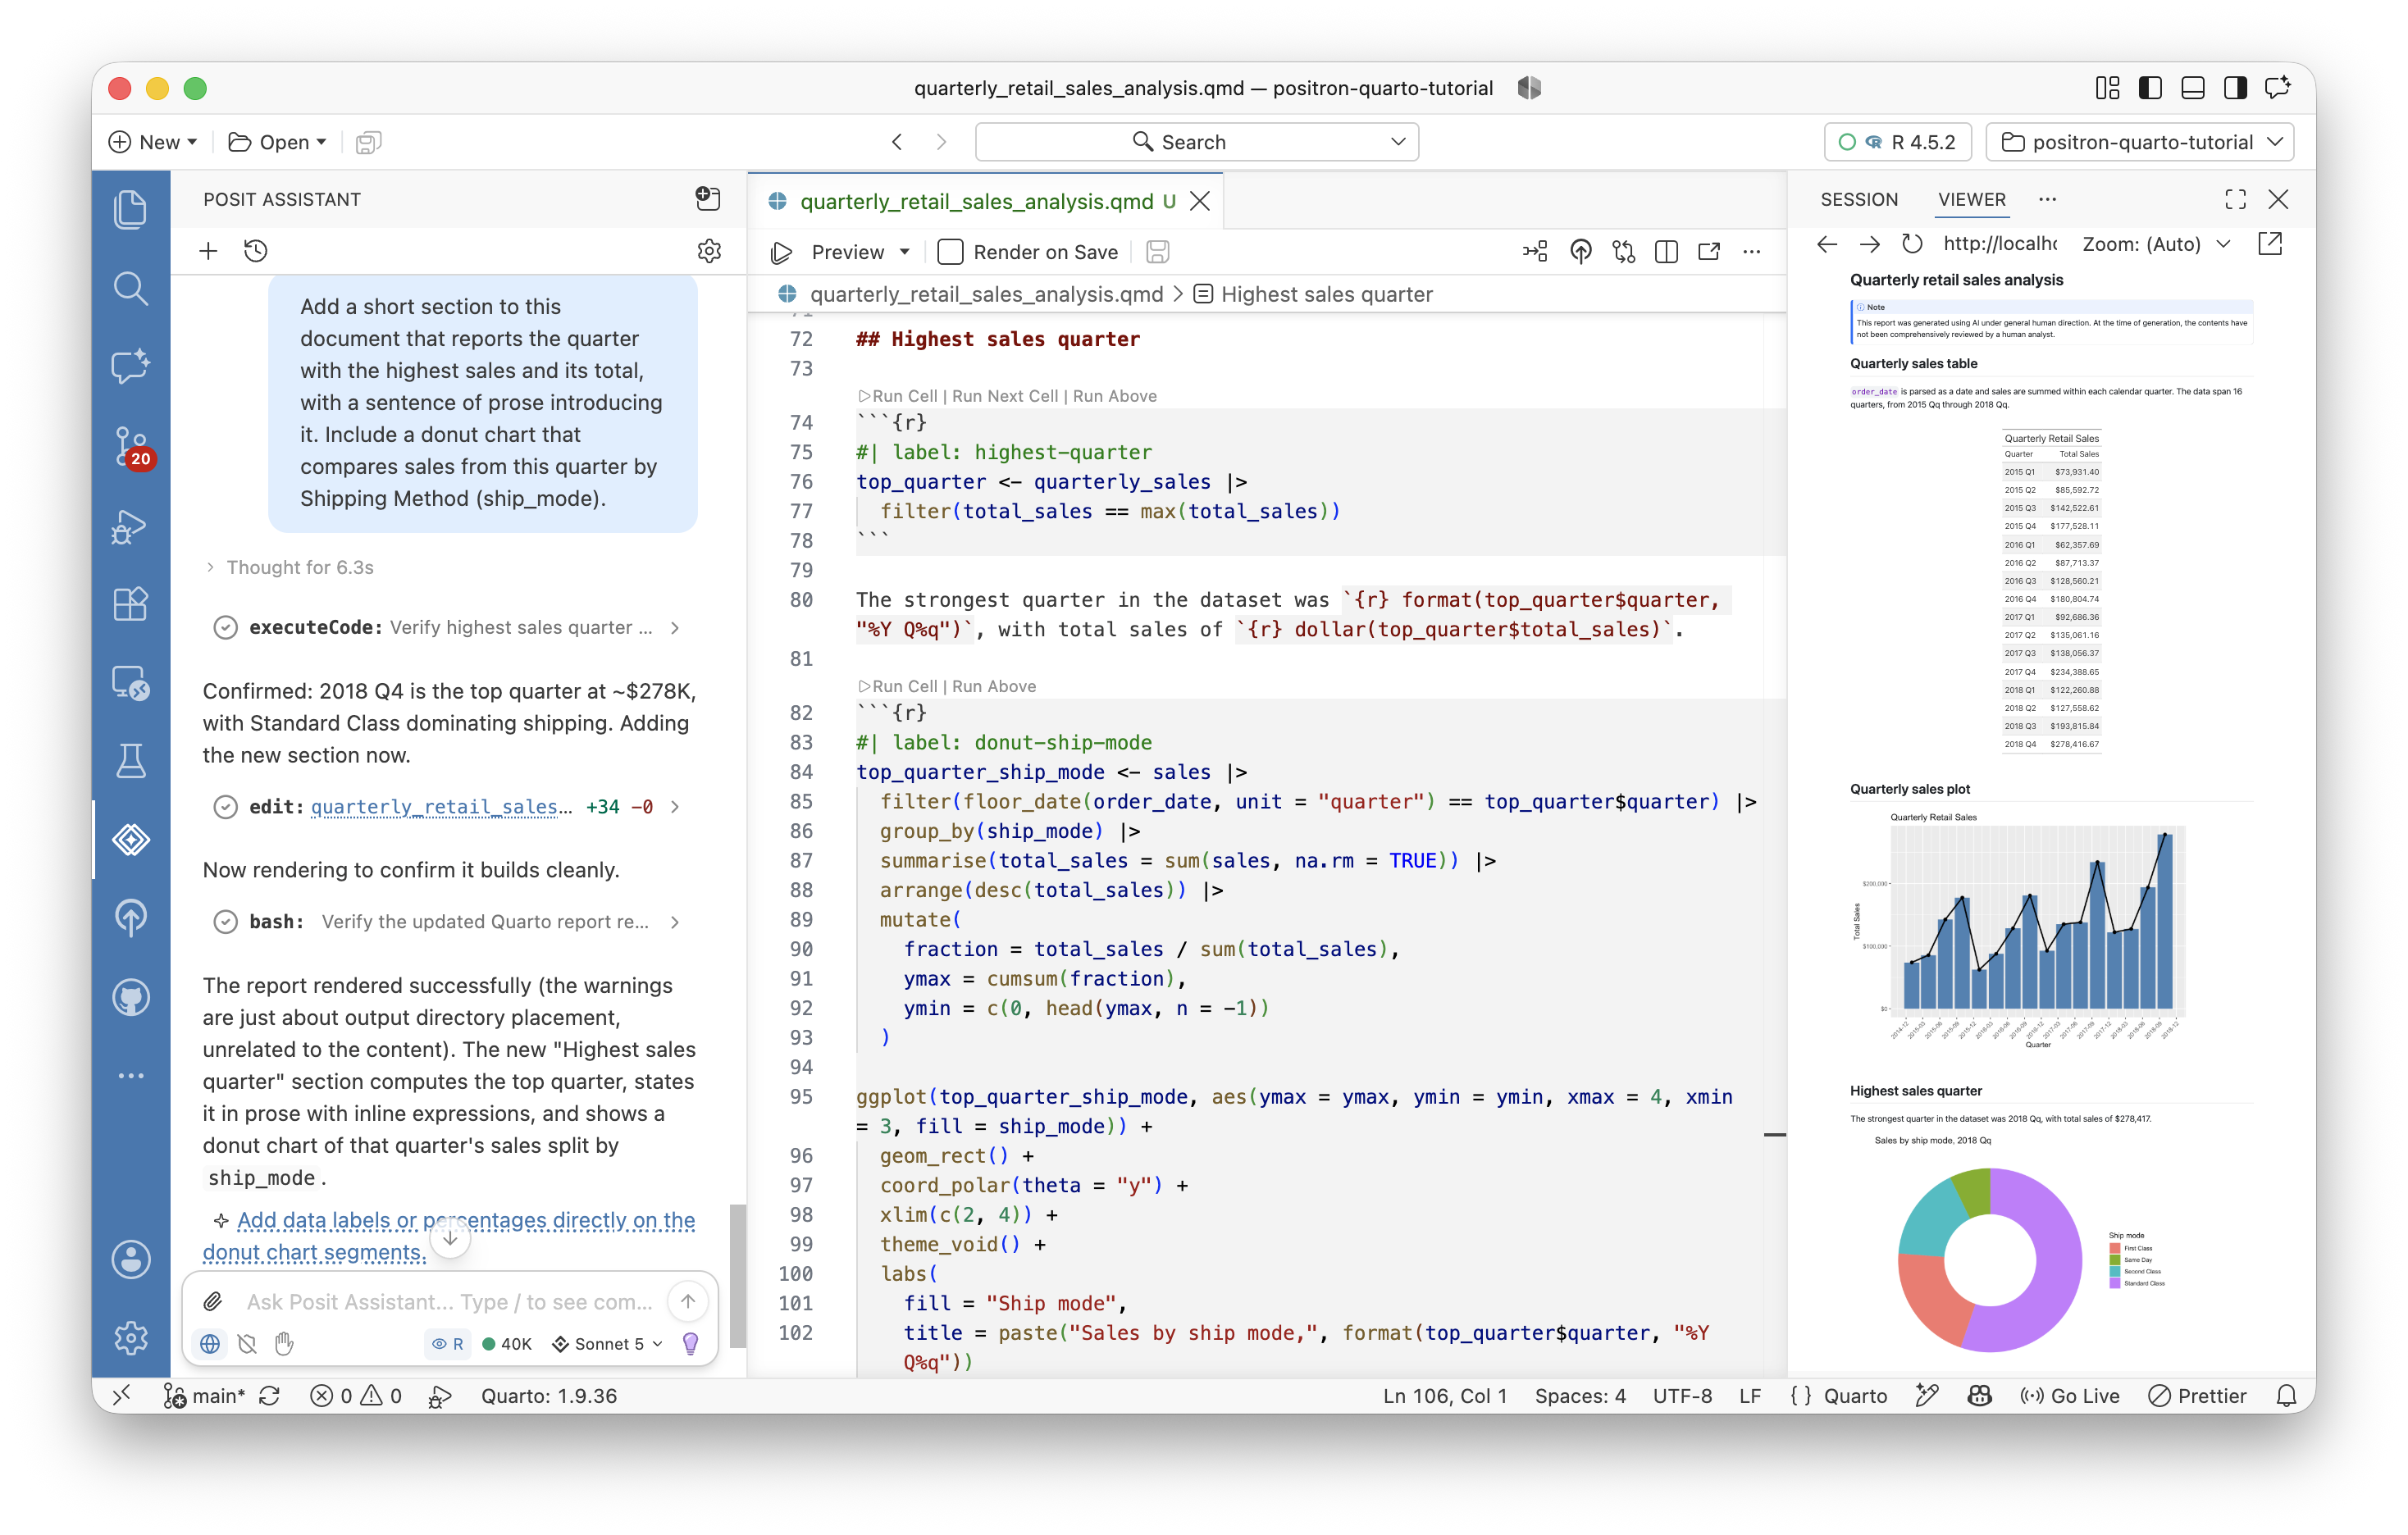Viewport: 2408px width, 1535px height.
Task: Open the Explorer files icon in sidebar
Action: click(131, 209)
